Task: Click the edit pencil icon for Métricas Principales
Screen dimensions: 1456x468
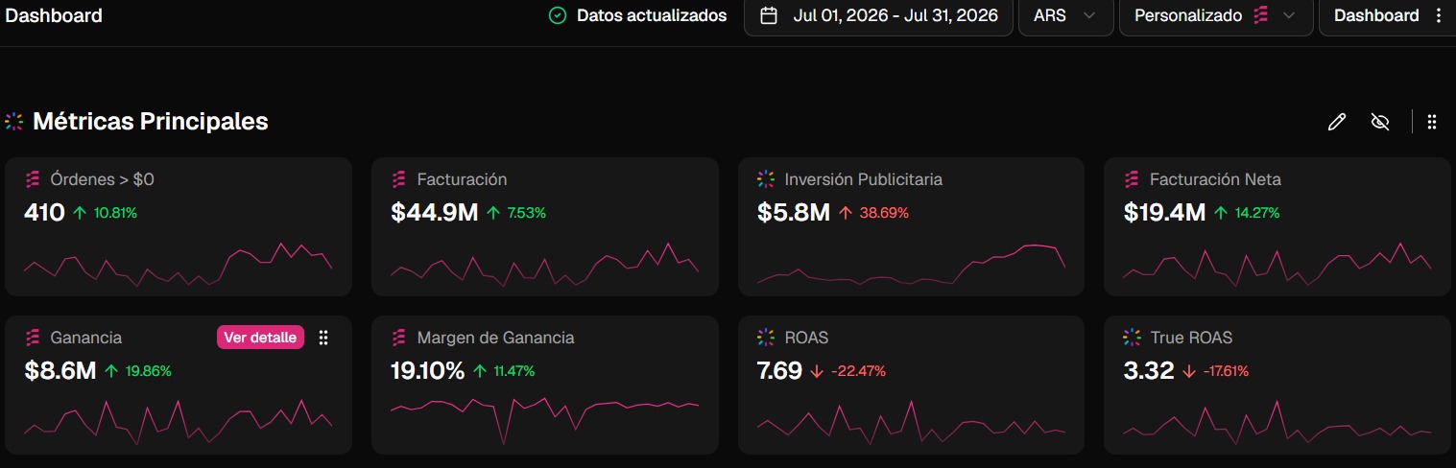Action: [x=1336, y=122]
